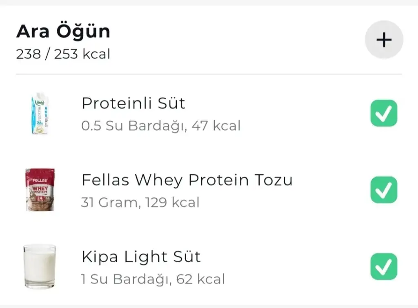Tap the Ara Öğün section heading
This screenshot has width=418, height=308.
tap(63, 31)
